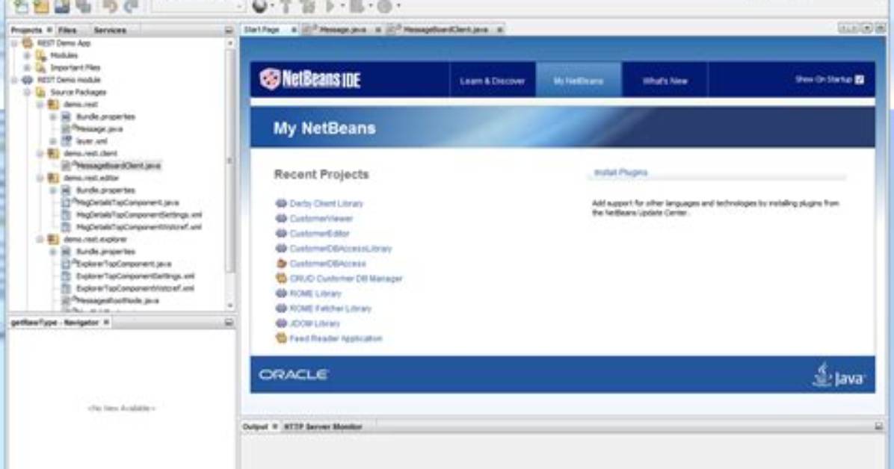
Task: Select ExplorerTopComponent.java in tree
Action: (x=123, y=264)
